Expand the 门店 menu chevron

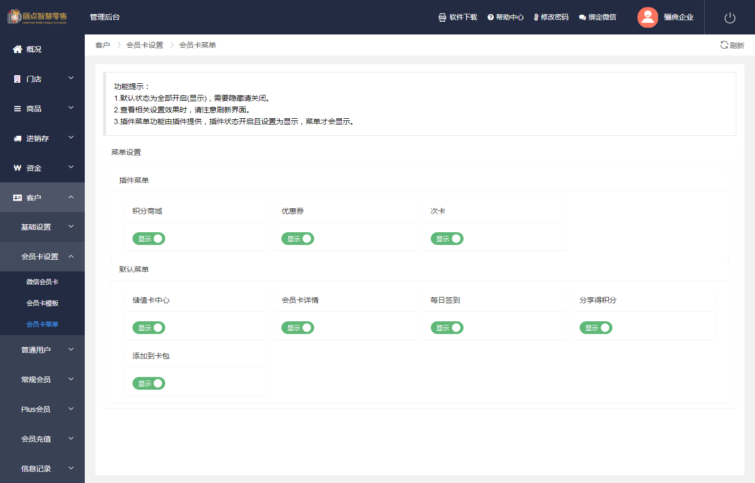pyautogui.click(x=71, y=78)
